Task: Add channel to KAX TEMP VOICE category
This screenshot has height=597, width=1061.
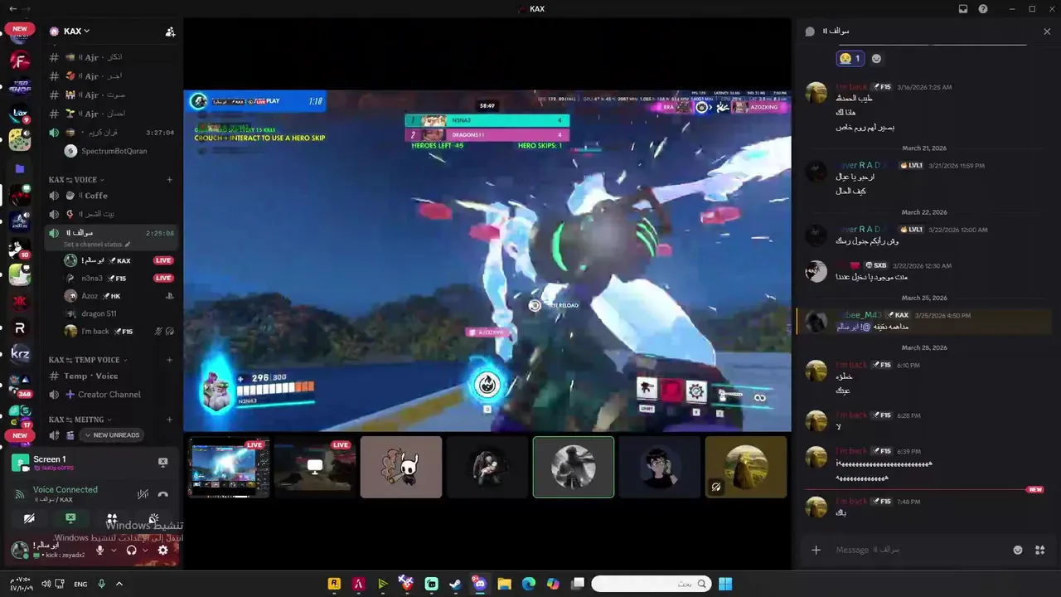Action: pyautogui.click(x=170, y=360)
